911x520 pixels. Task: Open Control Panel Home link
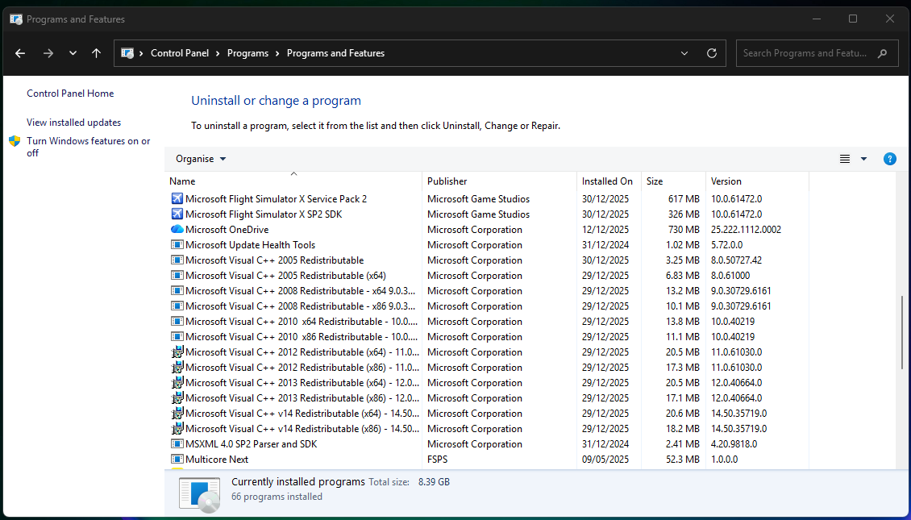70,94
